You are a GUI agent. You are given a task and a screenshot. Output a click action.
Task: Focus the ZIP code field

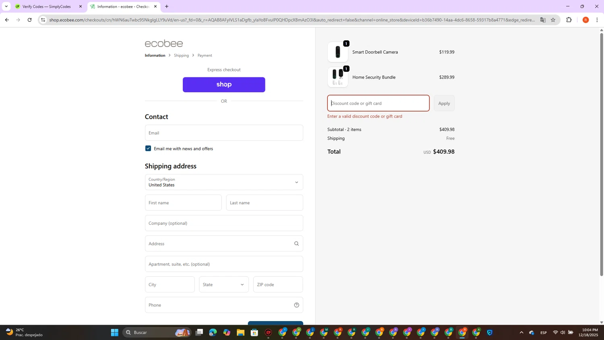pos(278,284)
